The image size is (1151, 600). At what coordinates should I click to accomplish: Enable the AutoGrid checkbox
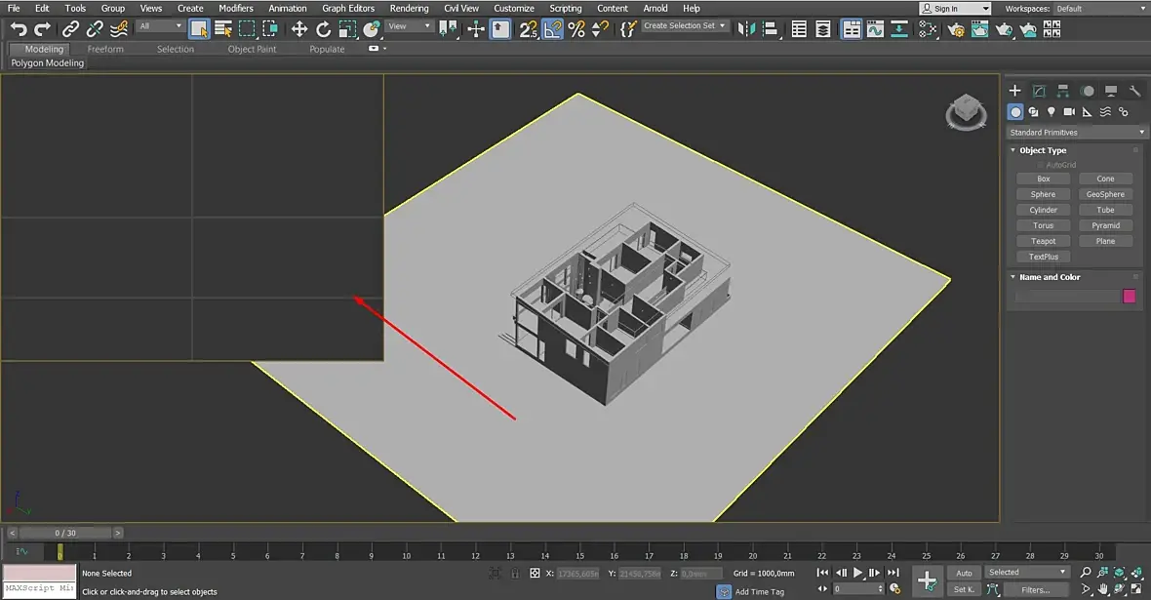point(1040,165)
